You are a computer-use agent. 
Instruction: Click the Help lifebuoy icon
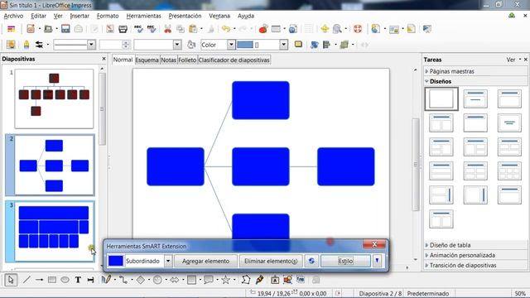coord(358,29)
